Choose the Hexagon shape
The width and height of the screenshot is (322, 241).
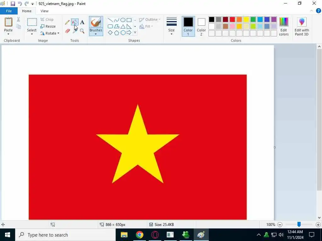(x=123, y=33)
